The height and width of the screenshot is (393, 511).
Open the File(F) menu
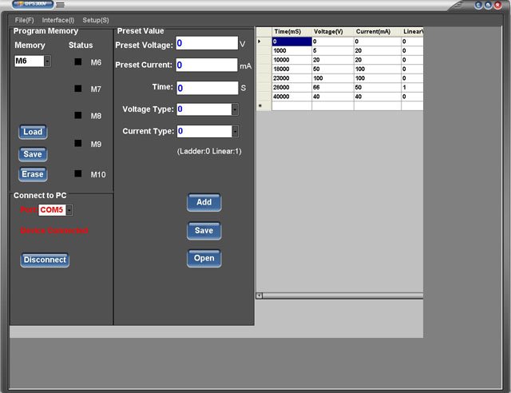(24, 19)
